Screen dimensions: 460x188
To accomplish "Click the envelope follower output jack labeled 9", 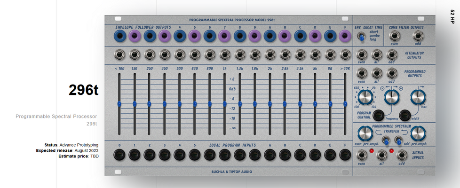I will point(255,36).
